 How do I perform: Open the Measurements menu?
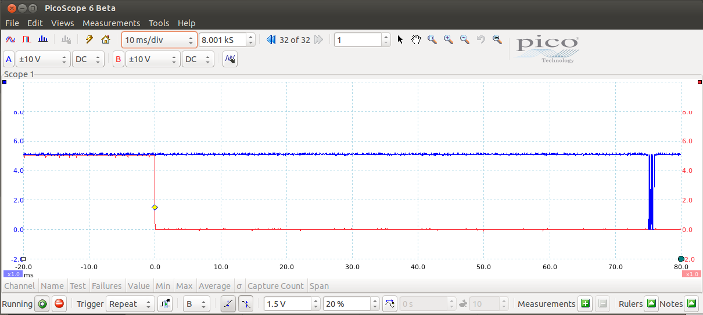coord(112,23)
